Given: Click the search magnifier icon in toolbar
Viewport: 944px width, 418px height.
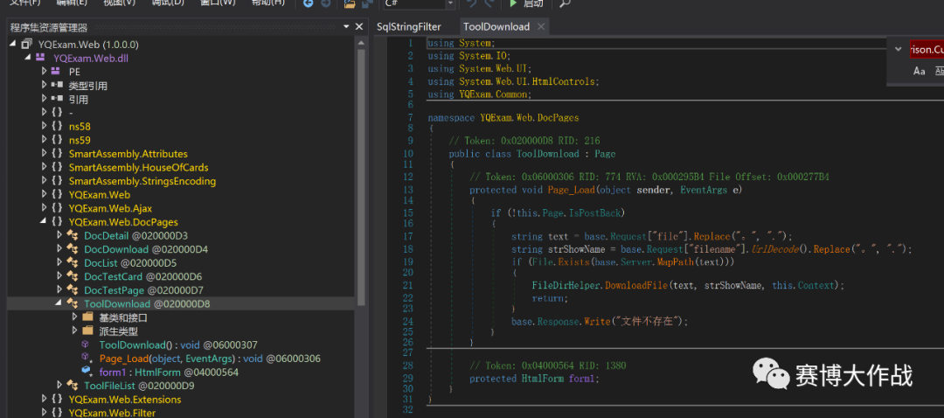Looking at the screenshot, I should 565,3.
